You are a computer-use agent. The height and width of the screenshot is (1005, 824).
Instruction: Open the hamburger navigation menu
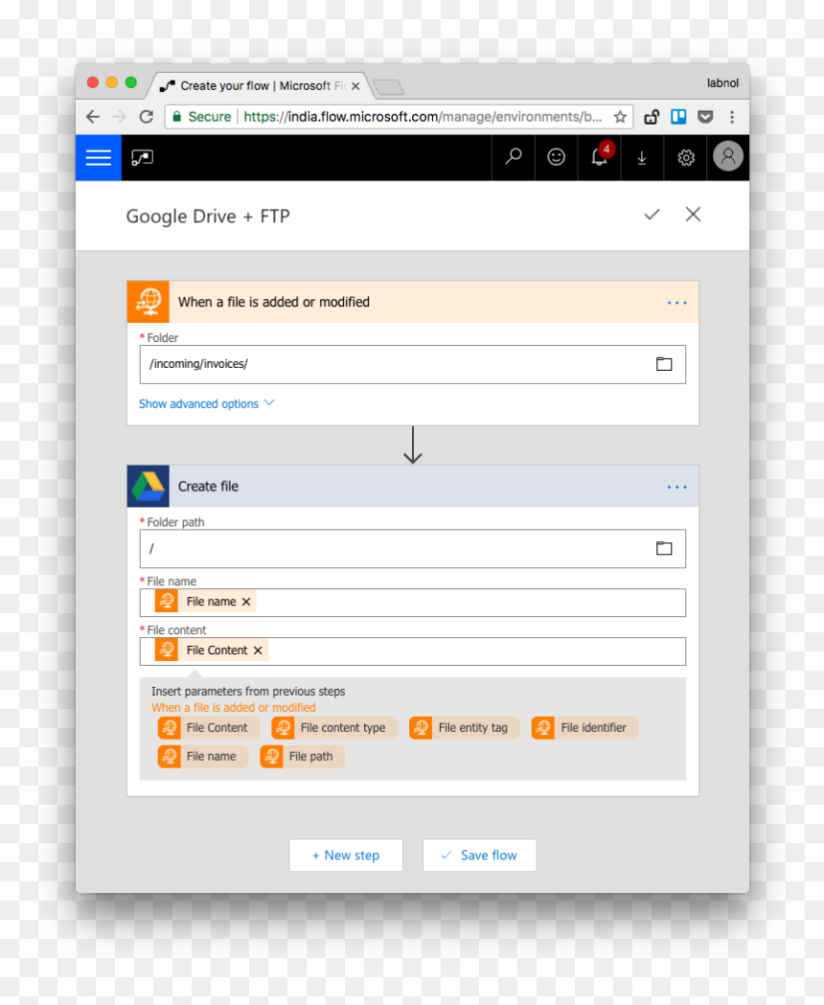coord(98,157)
